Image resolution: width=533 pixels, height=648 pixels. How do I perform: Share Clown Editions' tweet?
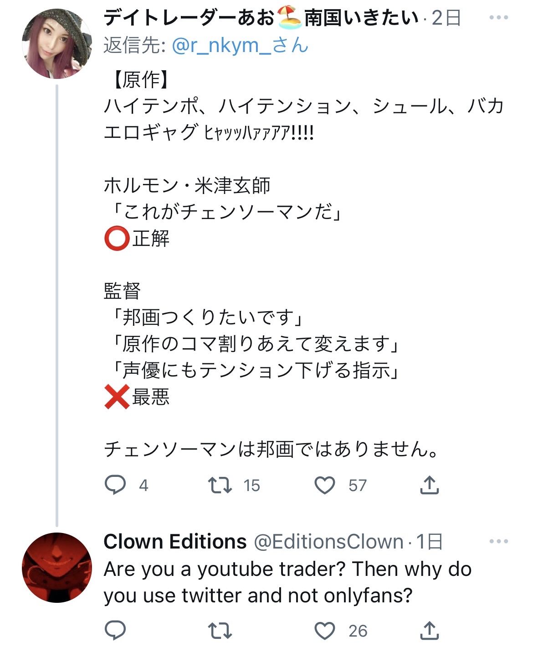(x=429, y=631)
